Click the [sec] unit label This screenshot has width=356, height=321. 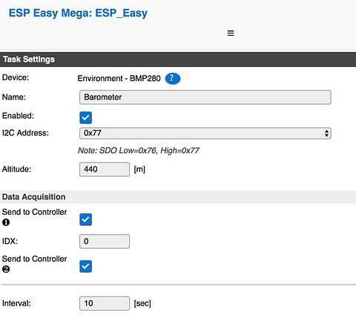142,303
